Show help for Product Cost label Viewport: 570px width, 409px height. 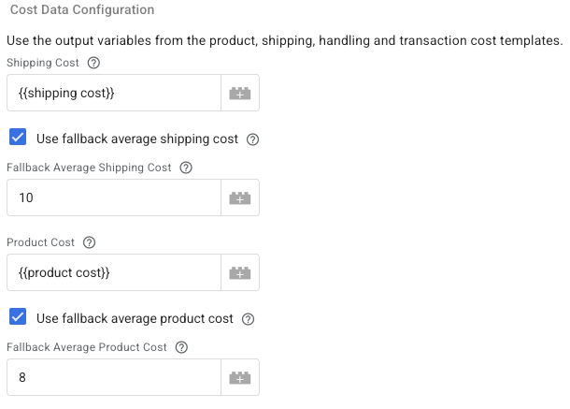(x=89, y=242)
